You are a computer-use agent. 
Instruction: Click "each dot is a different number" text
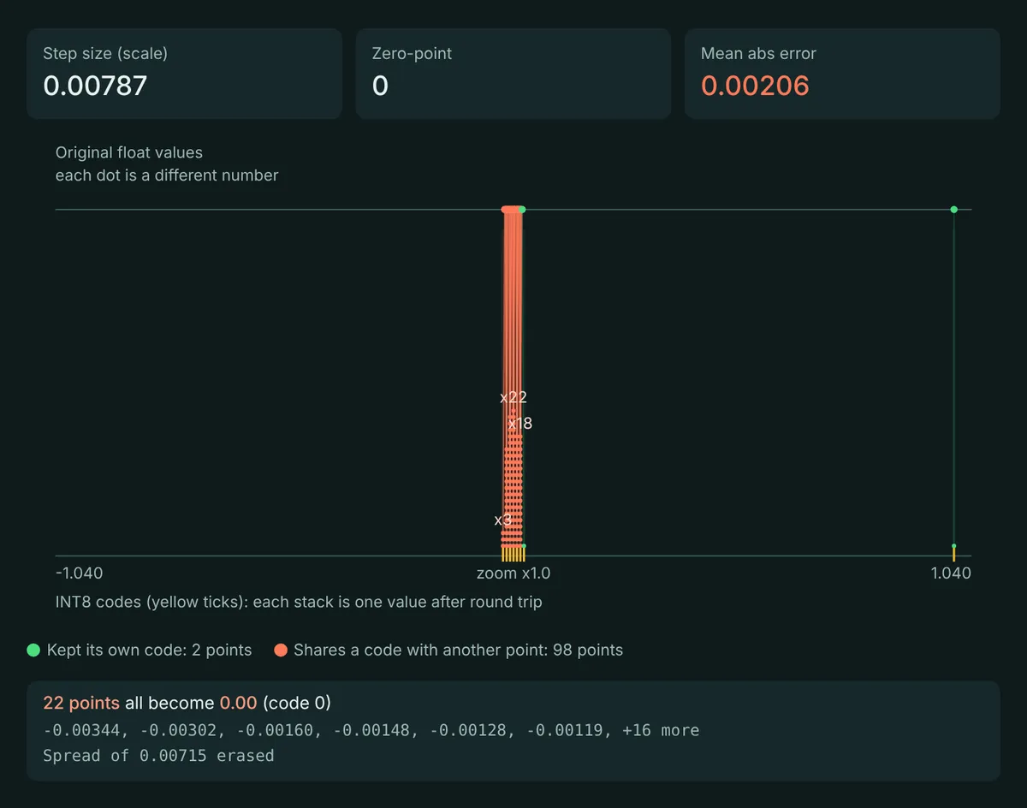click(167, 175)
